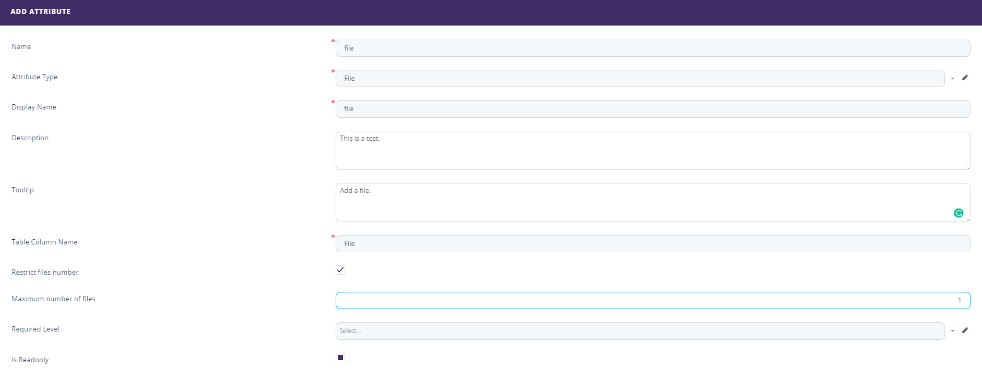This screenshot has width=982, height=381.
Task: Click the ADD ATTRIBUTE header title
Action: tap(41, 11)
